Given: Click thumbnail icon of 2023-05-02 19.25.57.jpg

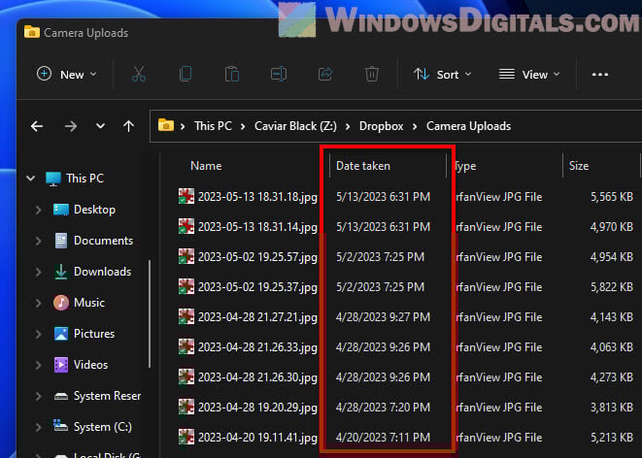Looking at the screenshot, I should click(186, 256).
